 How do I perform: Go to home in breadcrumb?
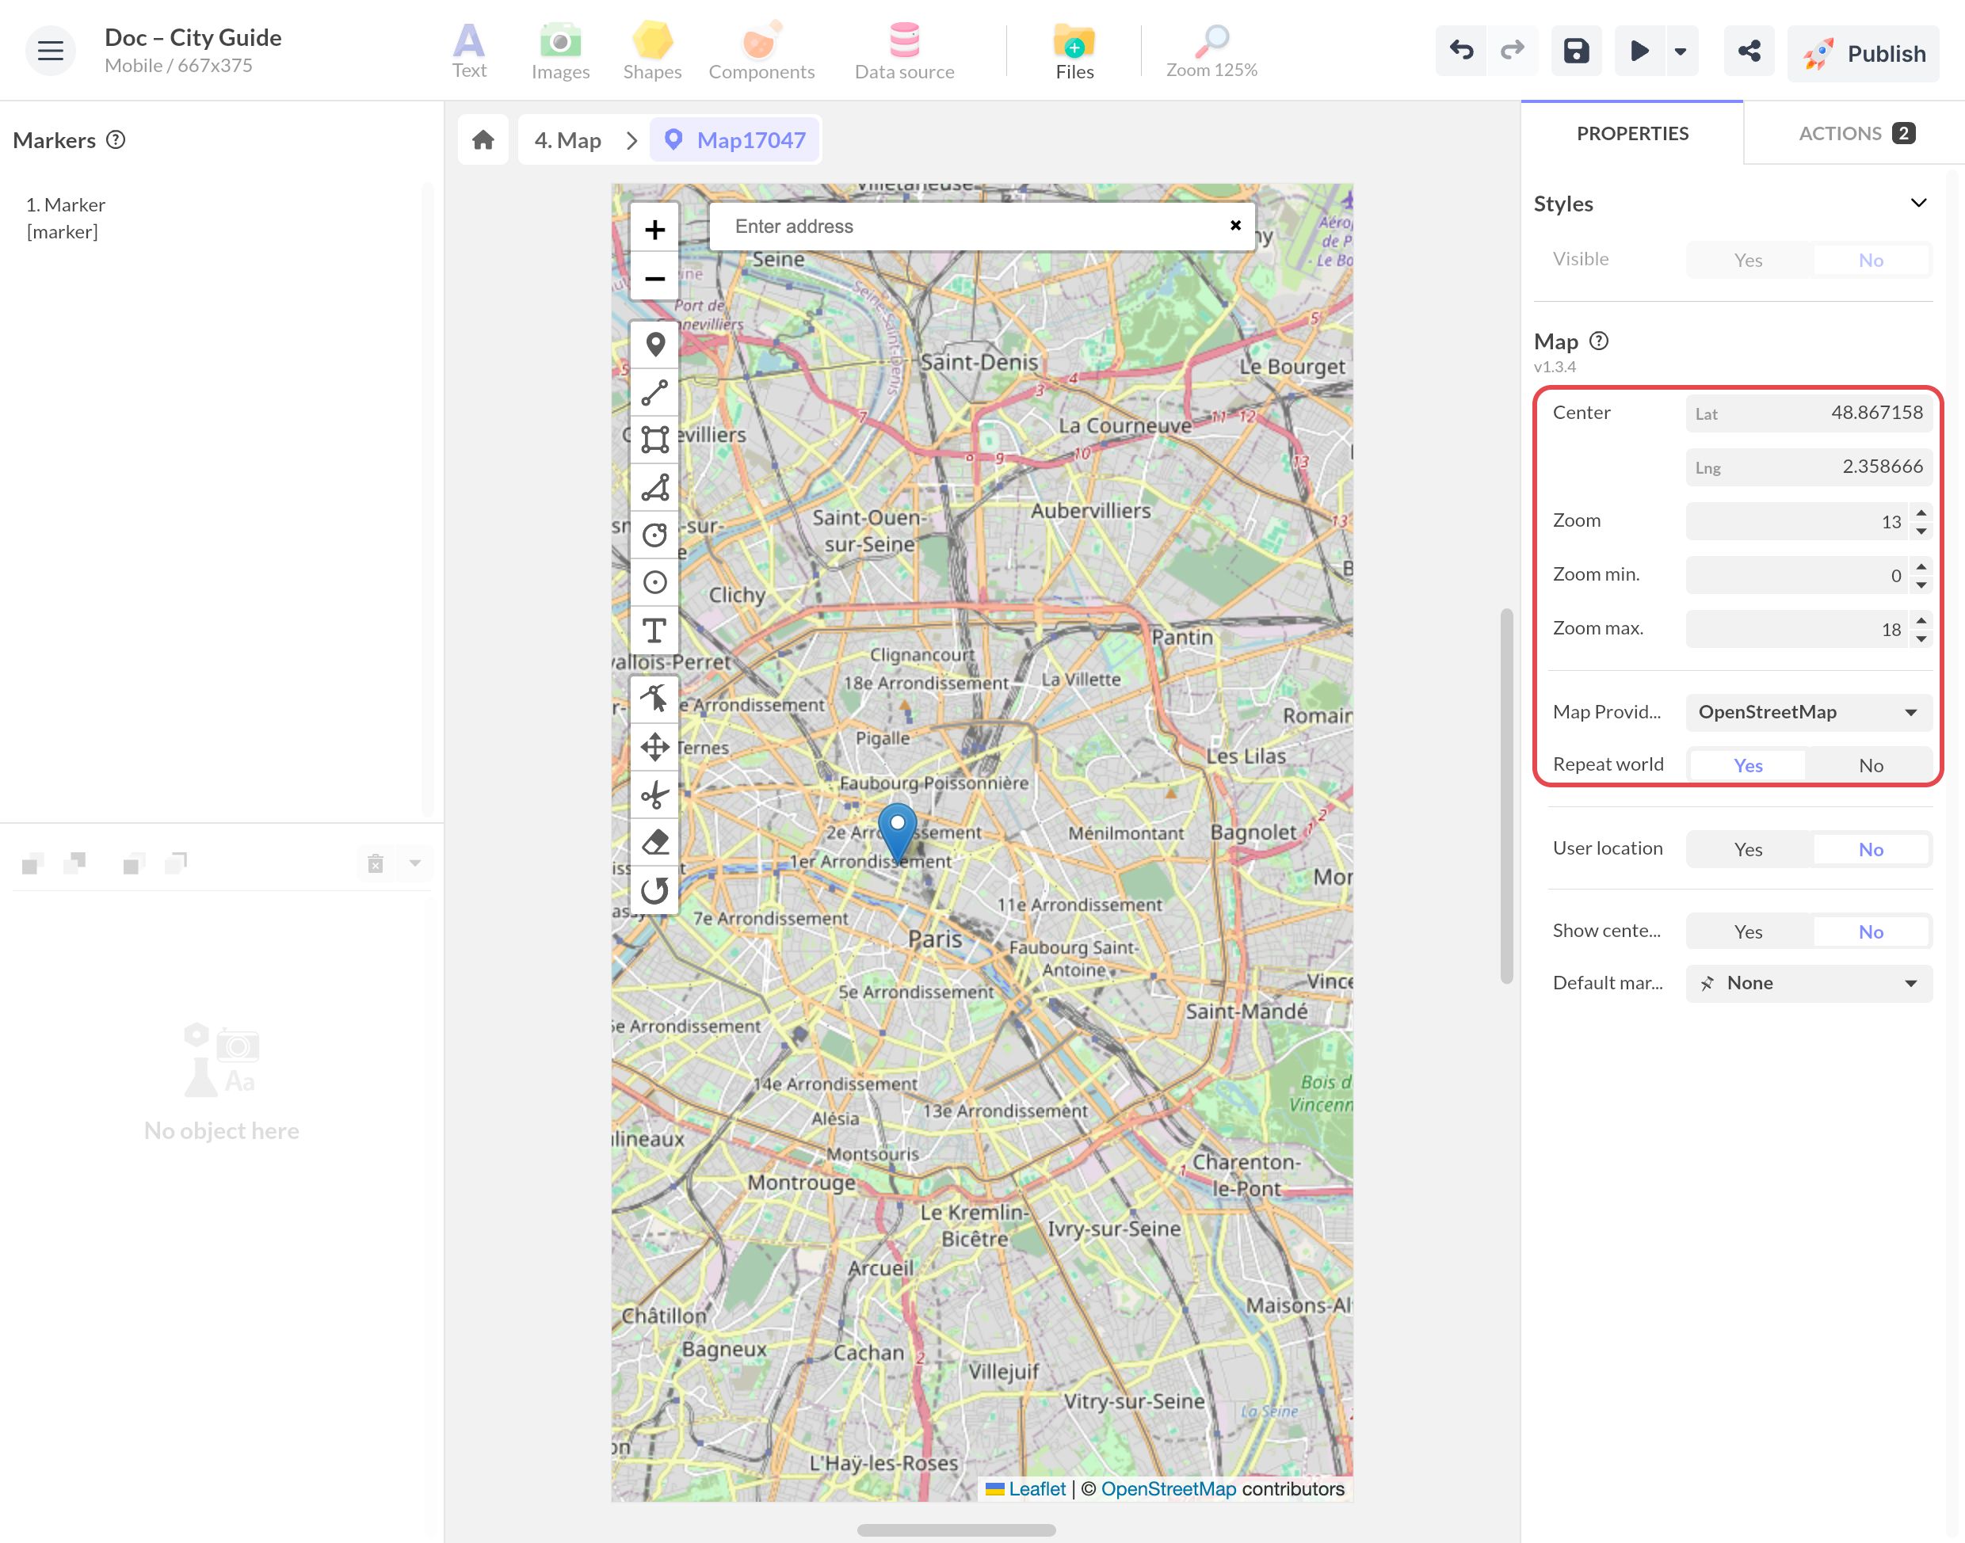[x=483, y=140]
